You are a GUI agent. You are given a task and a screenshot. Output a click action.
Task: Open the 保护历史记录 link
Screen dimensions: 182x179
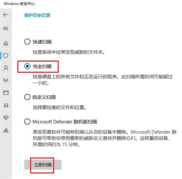(x=37, y=15)
